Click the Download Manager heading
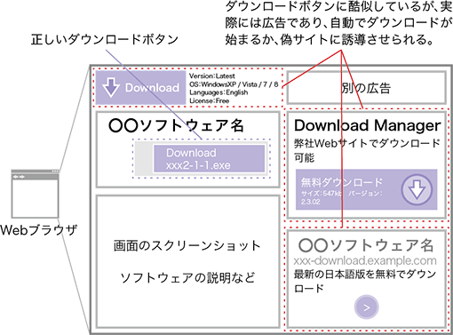 point(368,125)
